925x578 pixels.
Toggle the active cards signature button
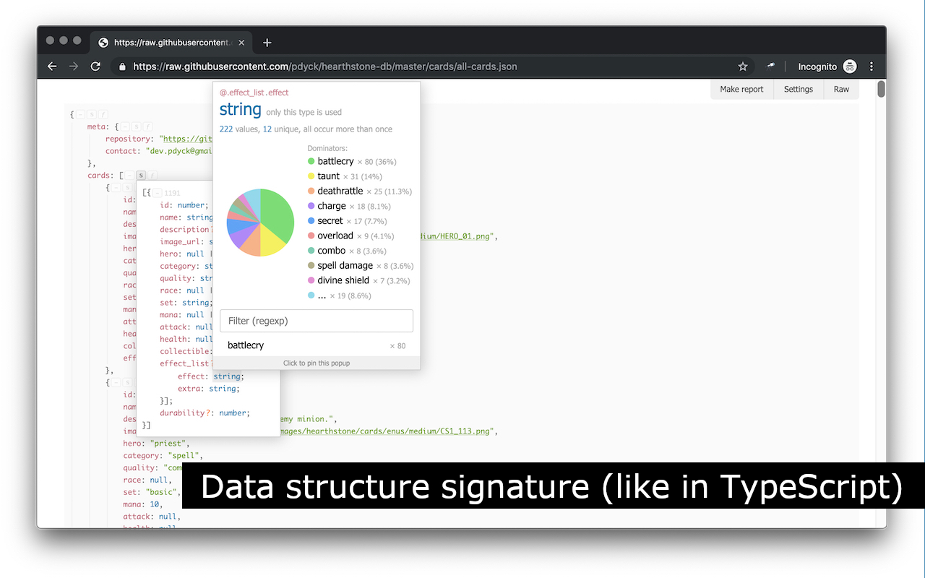(x=141, y=176)
